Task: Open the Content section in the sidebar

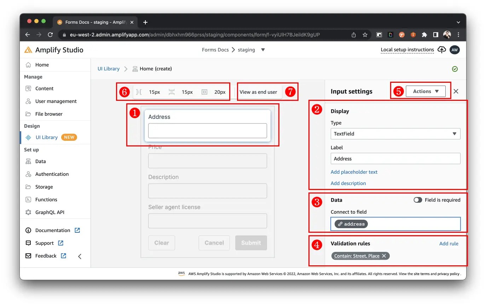Action: (44, 88)
